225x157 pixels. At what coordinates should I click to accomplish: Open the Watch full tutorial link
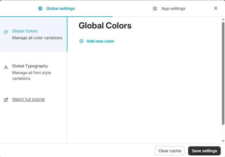(x=28, y=99)
